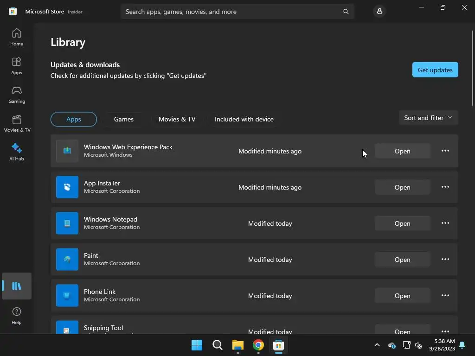Screen dimensions: 475x356
Task: Click the search apps input field
Action: 233,12
